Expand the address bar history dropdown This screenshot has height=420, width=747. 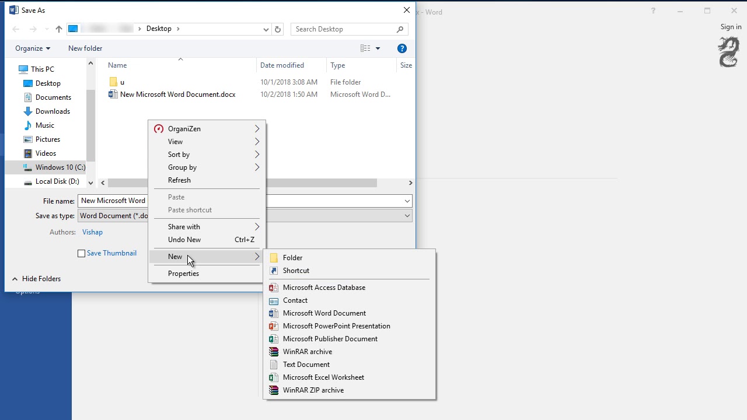(x=266, y=29)
